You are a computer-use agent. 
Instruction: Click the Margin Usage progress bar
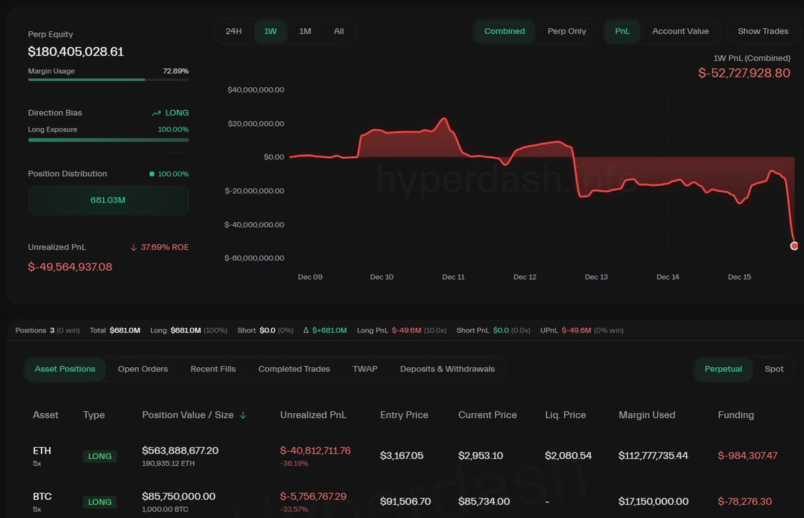[x=108, y=80]
